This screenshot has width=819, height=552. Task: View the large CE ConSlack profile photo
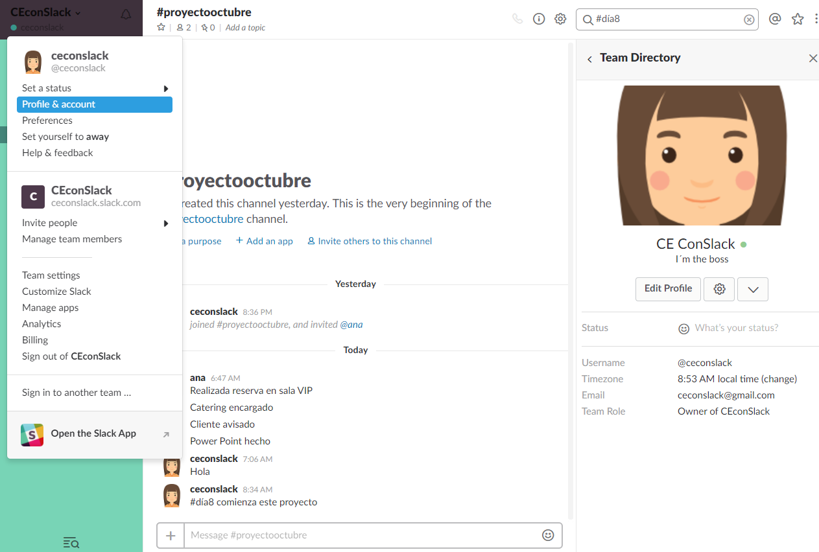[x=701, y=155]
